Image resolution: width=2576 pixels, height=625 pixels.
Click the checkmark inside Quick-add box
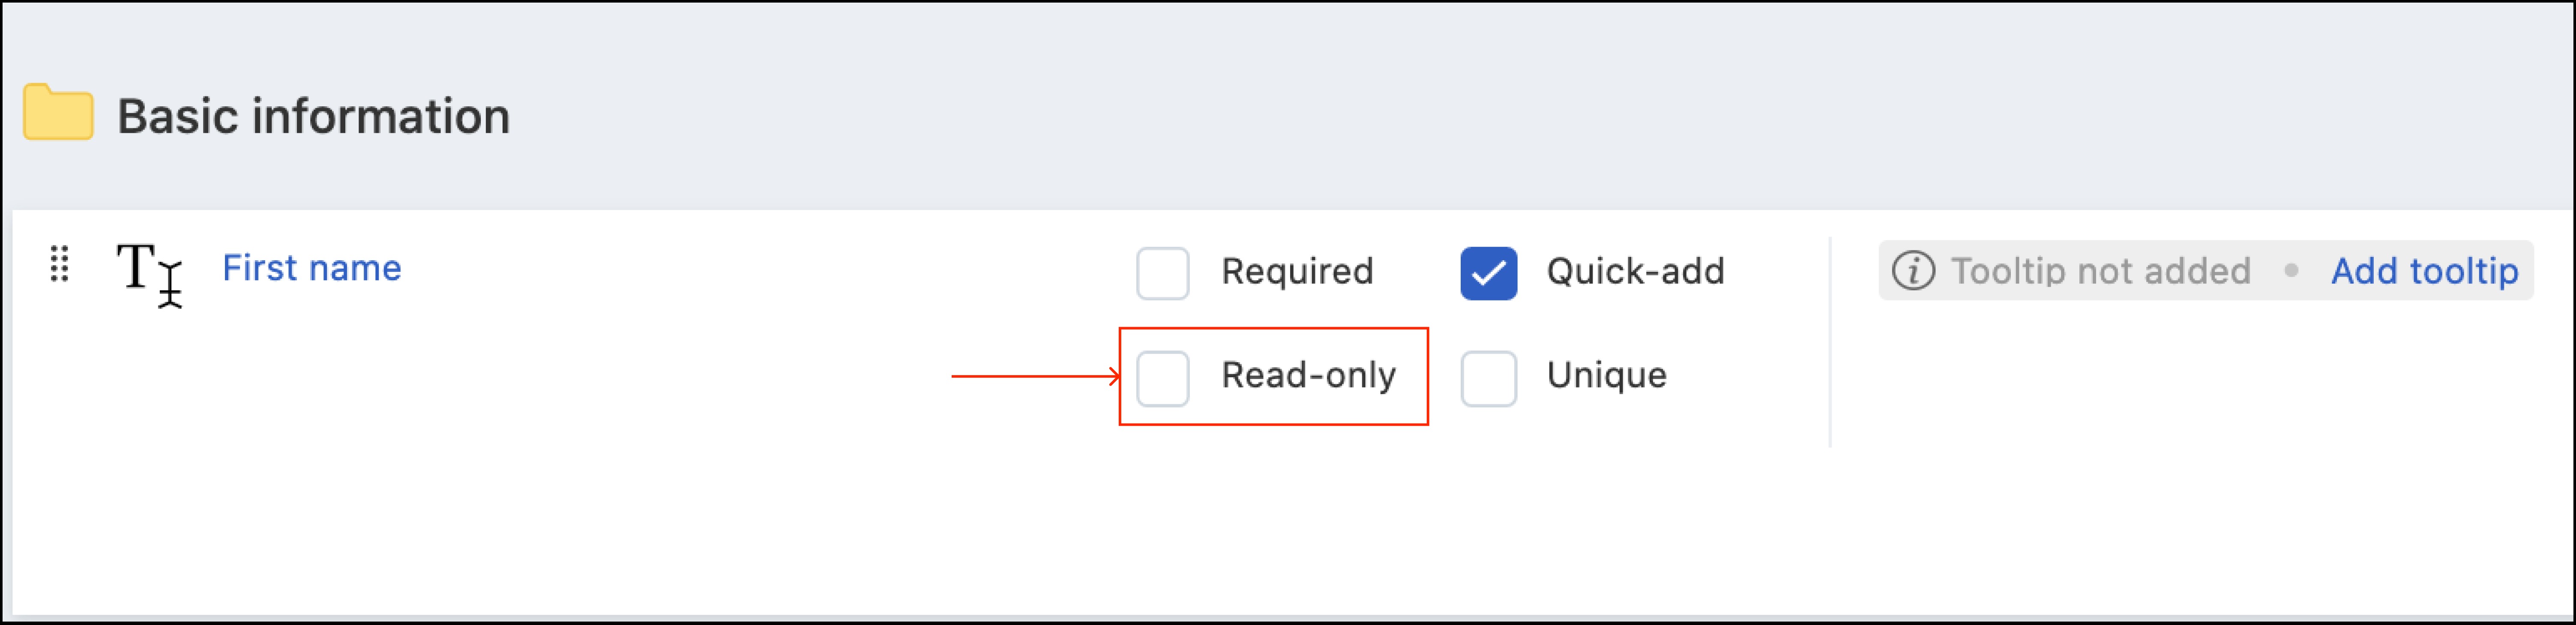tap(1488, 273)
